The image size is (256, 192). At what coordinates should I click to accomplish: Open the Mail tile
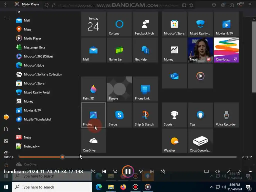pos(93,50)
